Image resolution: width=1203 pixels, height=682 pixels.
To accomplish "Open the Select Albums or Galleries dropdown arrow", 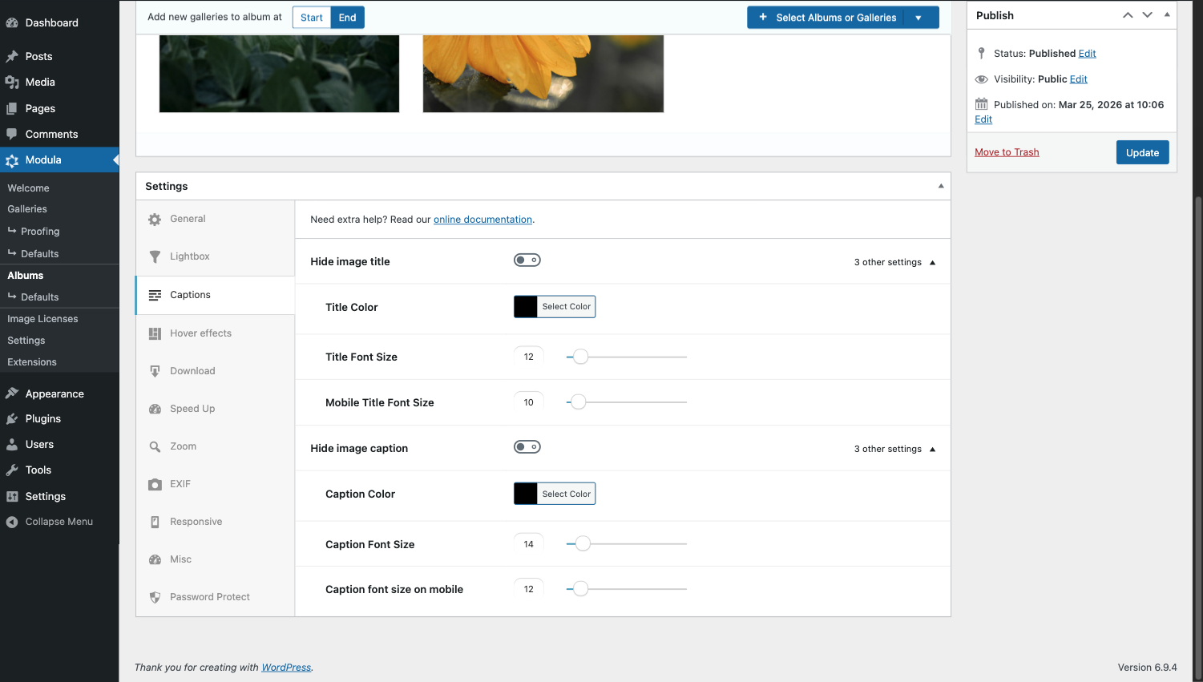I will pos(918,18).
